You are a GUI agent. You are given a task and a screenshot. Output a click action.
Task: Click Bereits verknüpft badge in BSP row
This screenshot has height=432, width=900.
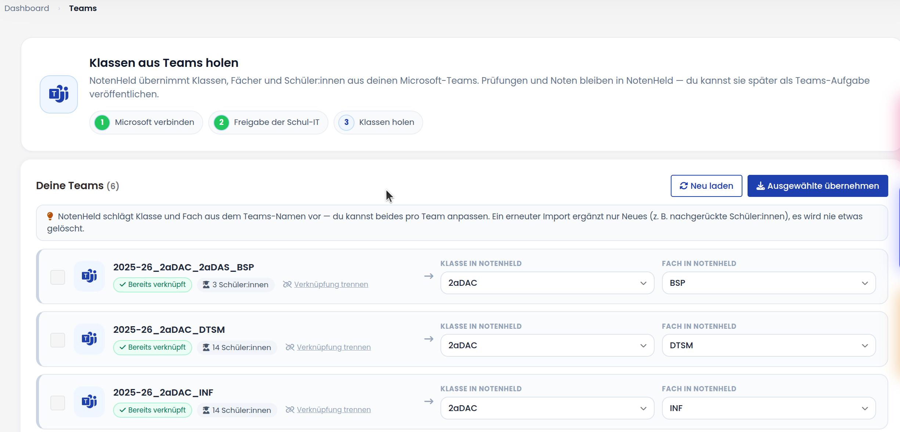[152, 285]
